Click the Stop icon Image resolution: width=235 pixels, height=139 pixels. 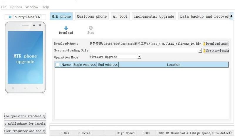click(91, 28)
